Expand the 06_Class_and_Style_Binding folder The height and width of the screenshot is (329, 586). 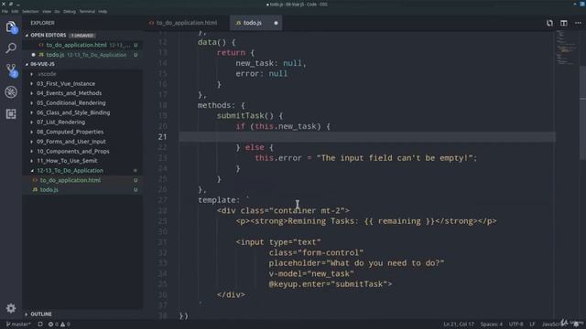[73, 112]
